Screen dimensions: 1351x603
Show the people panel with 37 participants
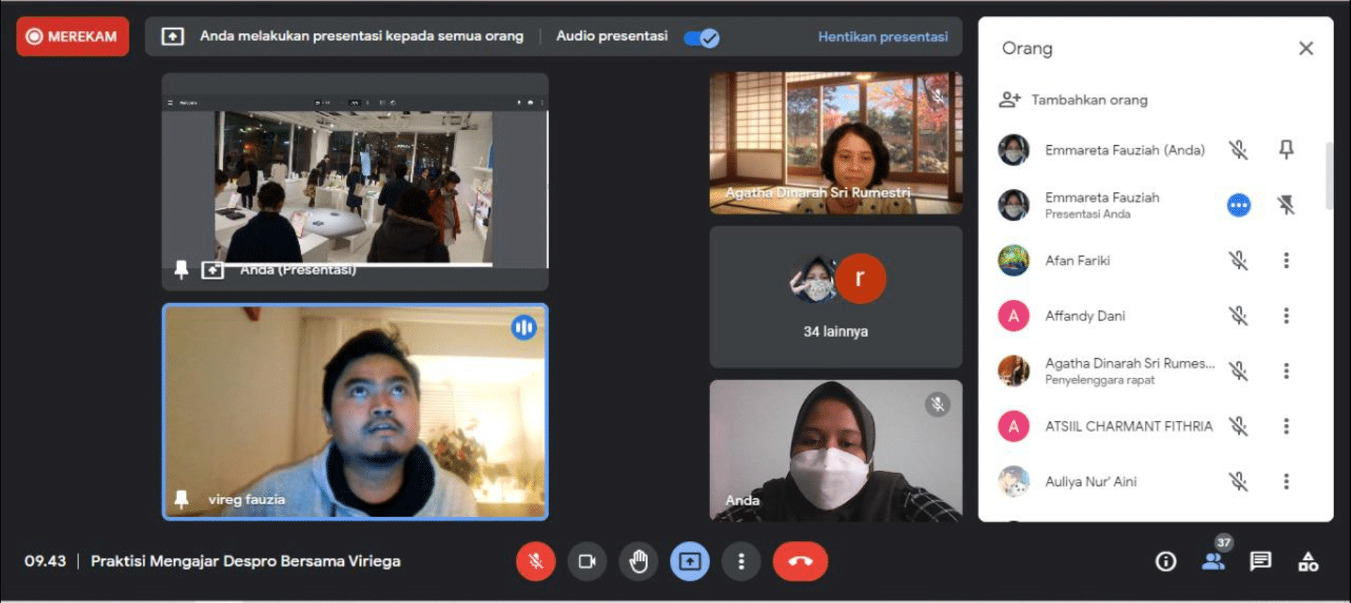(x=1213, y=561)
